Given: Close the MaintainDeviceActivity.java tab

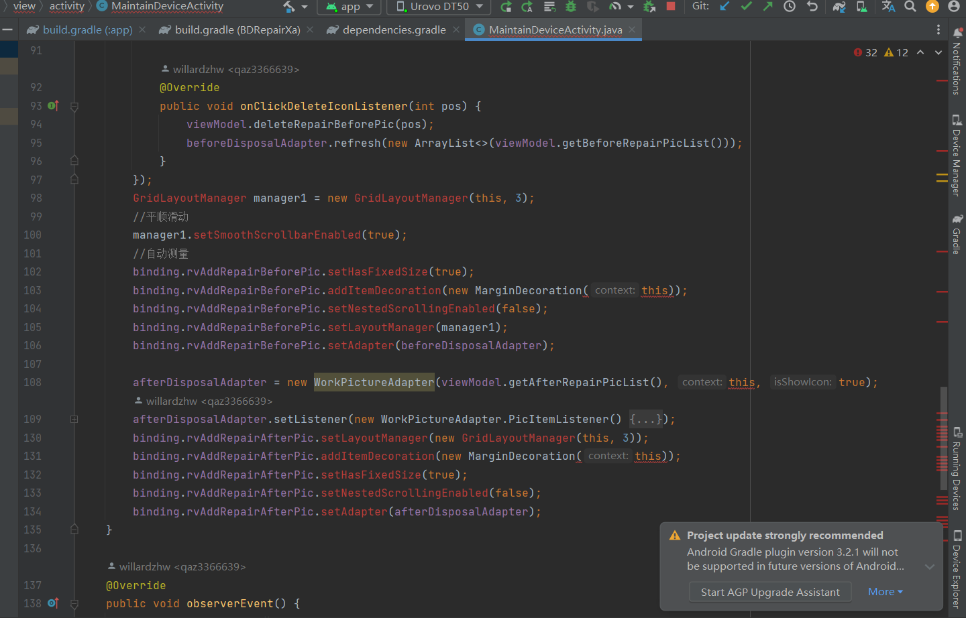Looking at the screenshot, I should click(632, 29).
